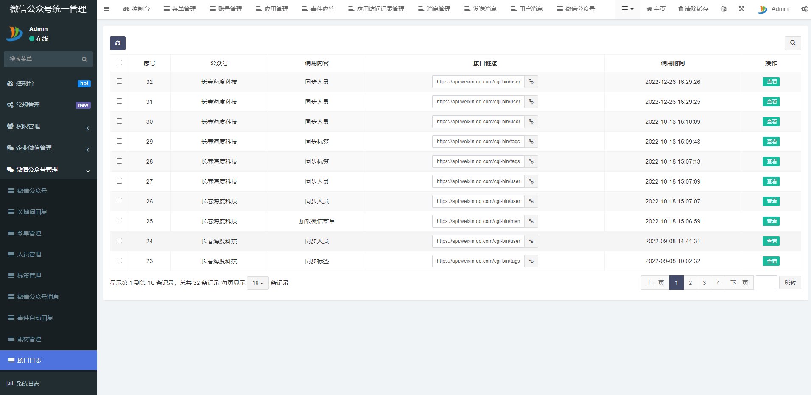Open the 消息管理 tab in top bar
Screen dimensions: 811x395
434,9
